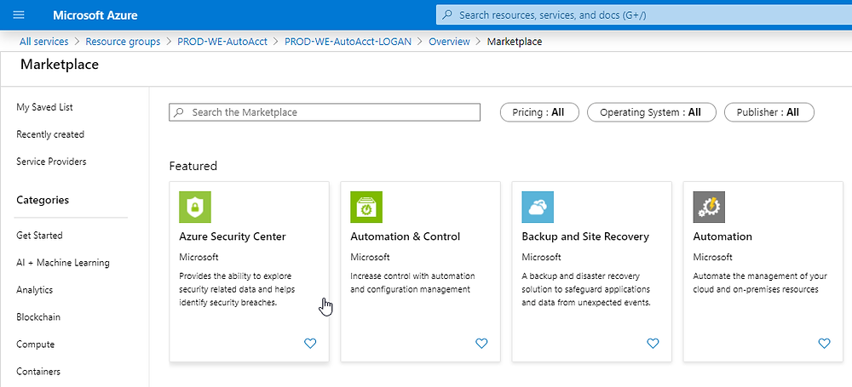Click the magnifier icon in the top search bar

(447, 15)
